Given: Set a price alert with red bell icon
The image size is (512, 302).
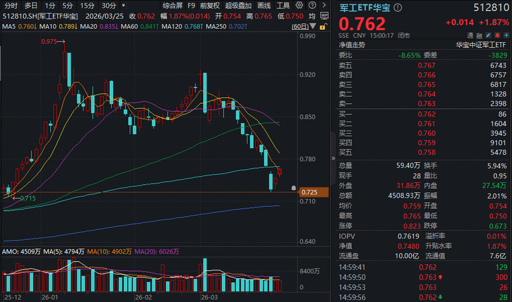Looking at the screenshot, I should click(497, 35).
